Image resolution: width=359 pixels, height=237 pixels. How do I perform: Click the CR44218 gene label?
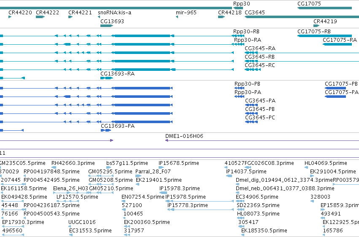pos(230,13)
